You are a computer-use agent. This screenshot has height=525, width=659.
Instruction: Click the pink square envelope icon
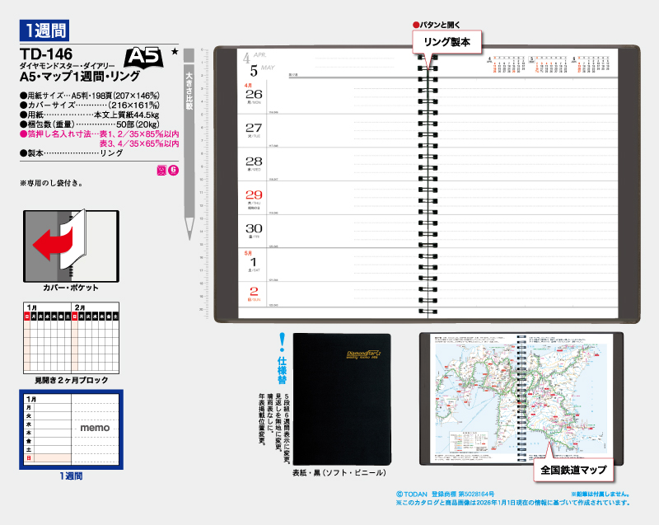tap(161, 171)
